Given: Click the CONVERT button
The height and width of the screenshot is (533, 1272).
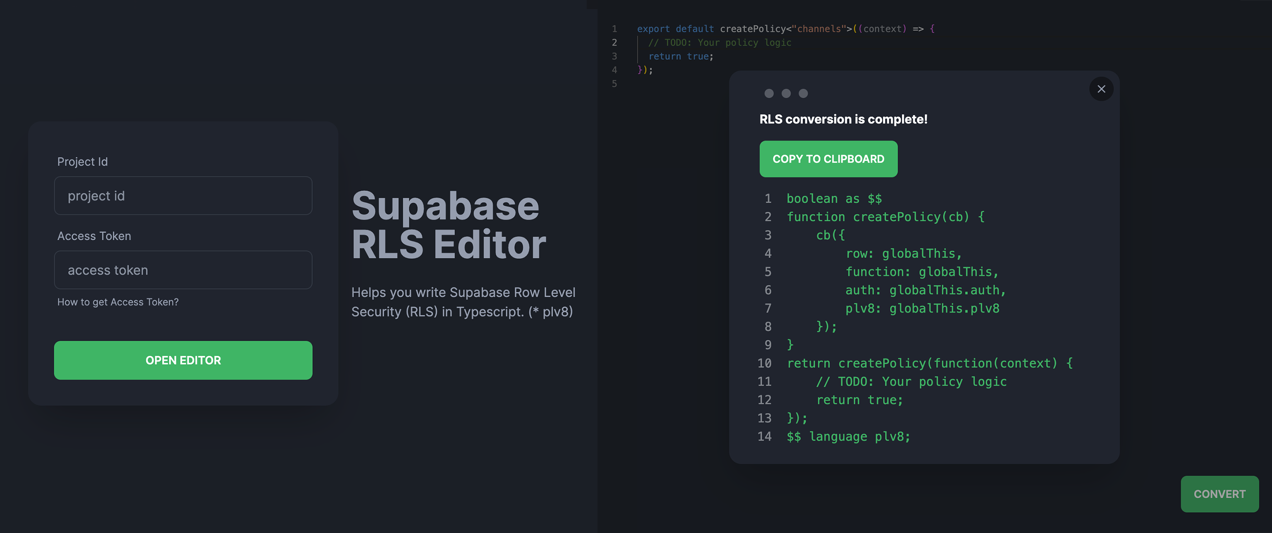Looking at the screenshot, I should pyautogui.click(x=1219, y=494).
